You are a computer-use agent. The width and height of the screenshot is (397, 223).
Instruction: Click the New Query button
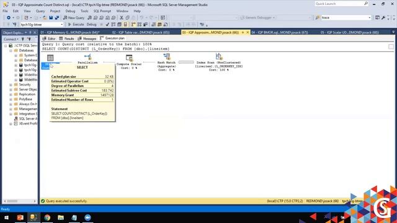74,18
